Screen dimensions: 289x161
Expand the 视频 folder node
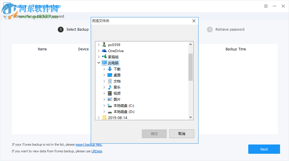104,93
